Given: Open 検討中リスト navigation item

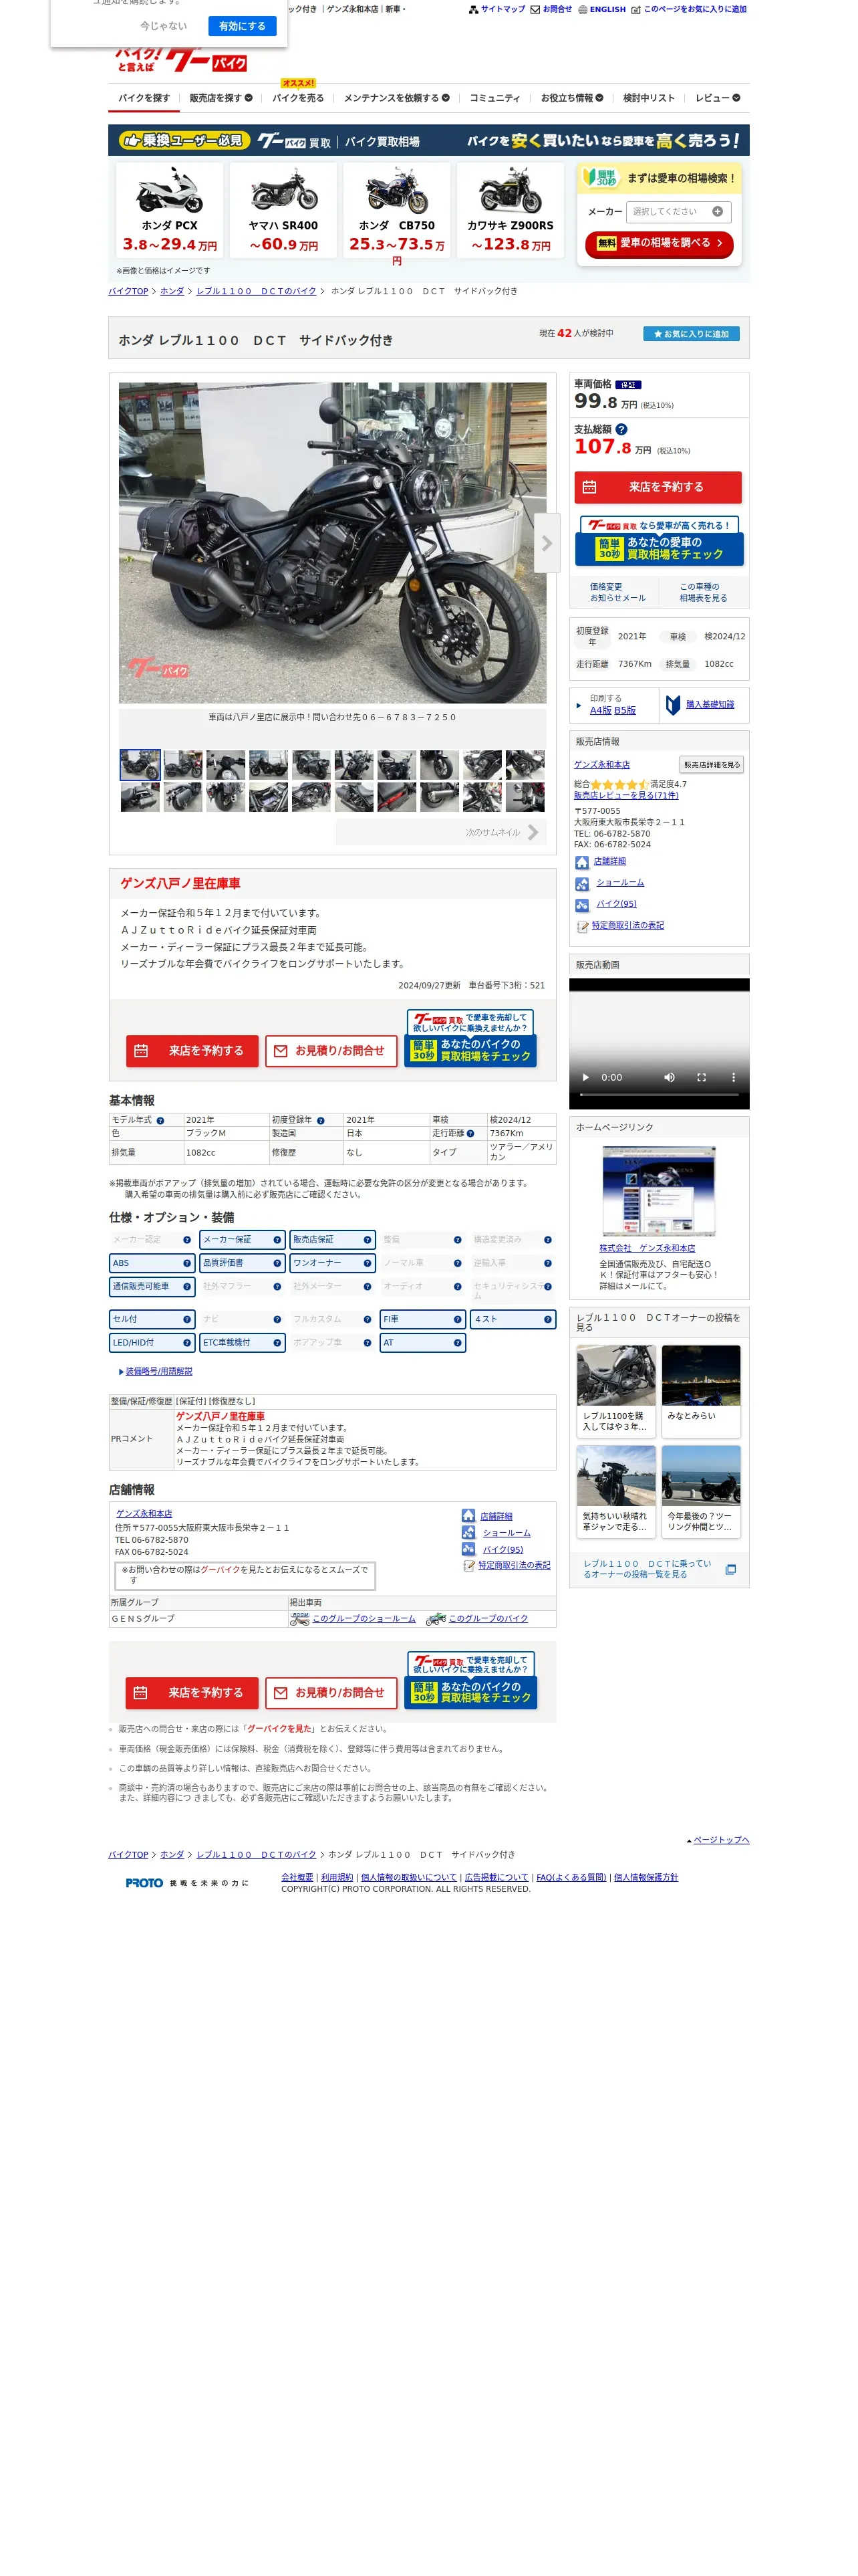Looking at the screenshot, I should click(648, 98).
